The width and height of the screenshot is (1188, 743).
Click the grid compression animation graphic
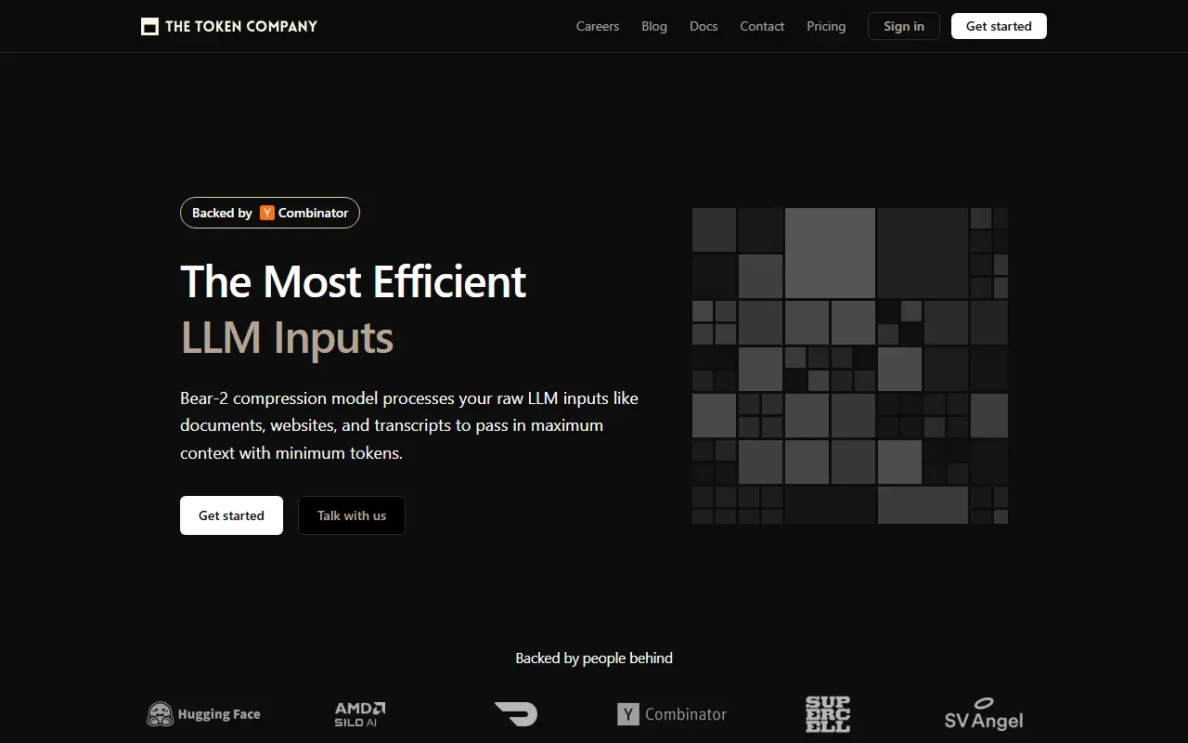click(x=850, y=366)
